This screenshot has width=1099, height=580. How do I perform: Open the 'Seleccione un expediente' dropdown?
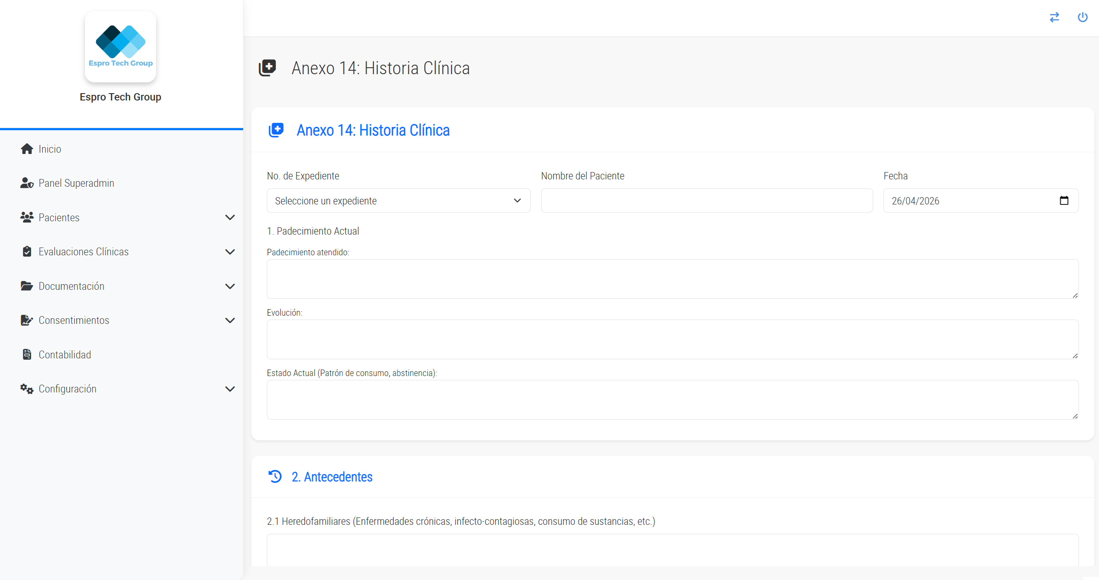(x=398, y=201)
